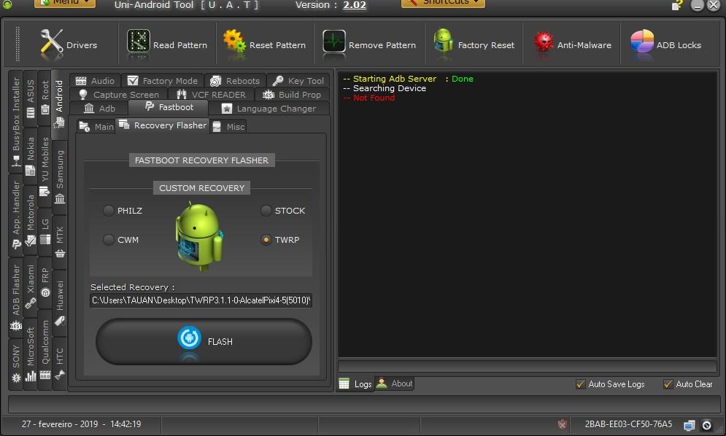Select the FRP vertical tab
The height and width of the screenshot is (436, 726).
pyautogui.click(x=45, y=282)
